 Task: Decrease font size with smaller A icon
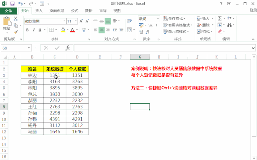click(87, 21)
